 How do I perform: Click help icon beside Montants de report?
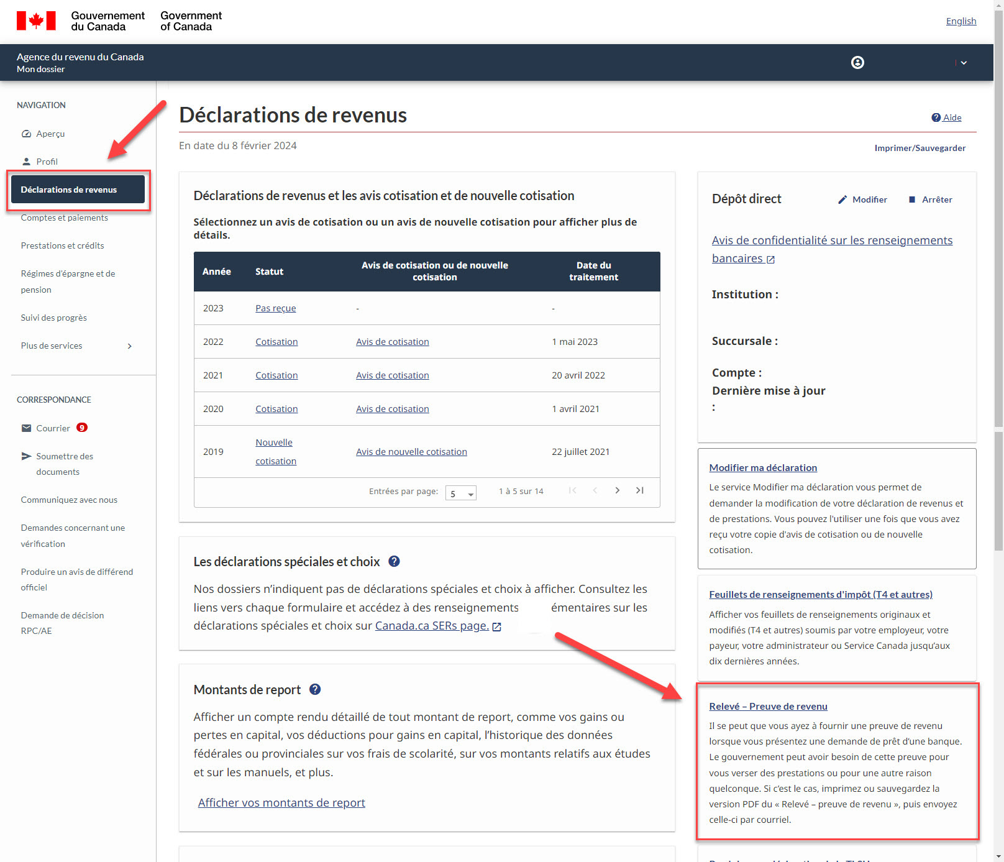pos(315,689)
